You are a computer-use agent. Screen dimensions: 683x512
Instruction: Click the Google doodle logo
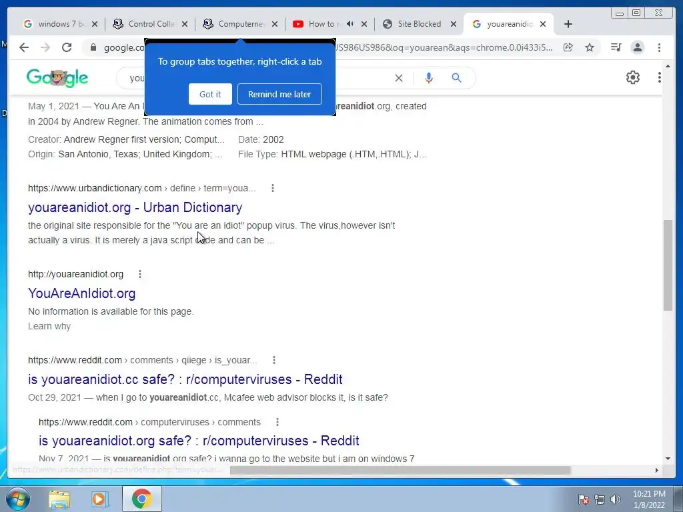[57, 78]
